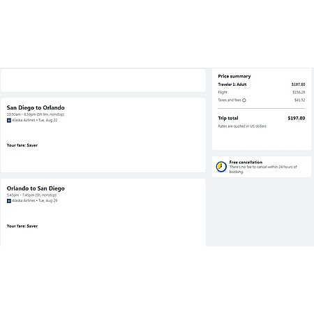Click the Taxes and fees label
The width and height of the screenshot is (314, 314).
[230, 100]
